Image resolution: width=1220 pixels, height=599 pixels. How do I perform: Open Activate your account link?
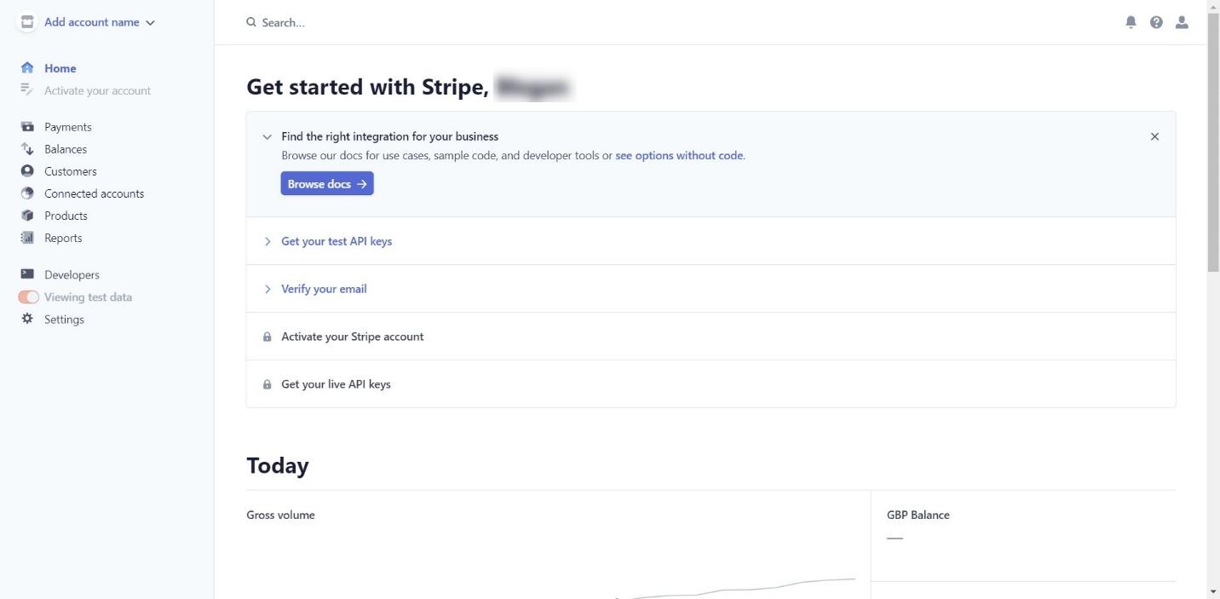[97, 90]
